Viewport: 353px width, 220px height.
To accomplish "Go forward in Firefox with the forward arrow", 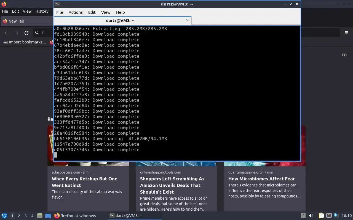I will [17, 33].
